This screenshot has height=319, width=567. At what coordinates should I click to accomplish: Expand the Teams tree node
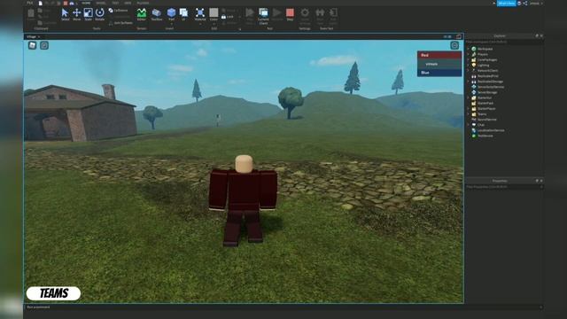pyautogui.click(x=469, y=114)
